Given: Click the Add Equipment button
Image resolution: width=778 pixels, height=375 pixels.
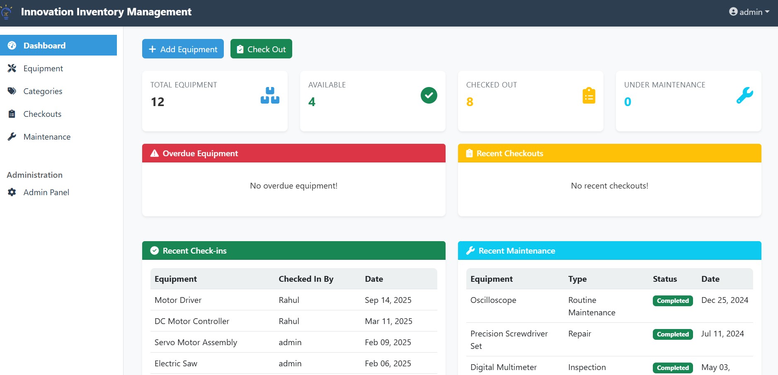Looking at the screenshot, I should pyautogui.click(x=183, y=49).
